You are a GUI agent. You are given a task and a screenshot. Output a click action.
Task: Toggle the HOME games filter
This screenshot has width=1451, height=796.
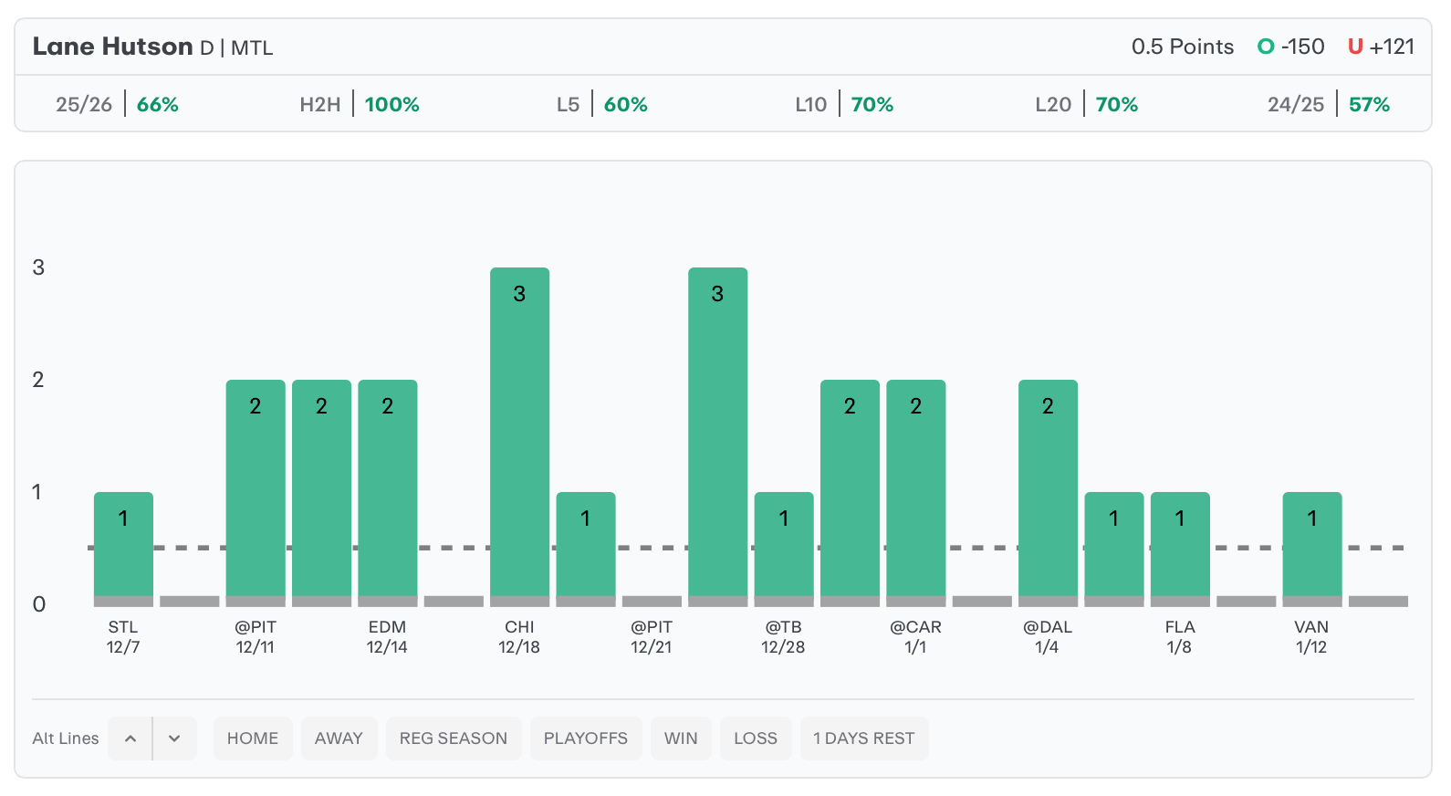click(x=253, y=738)
